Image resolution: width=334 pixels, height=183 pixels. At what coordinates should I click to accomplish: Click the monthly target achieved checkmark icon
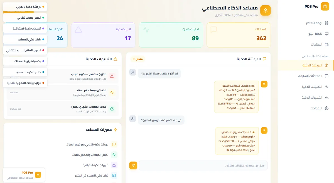(x=112, y=109)
